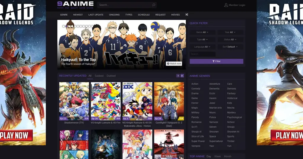The image size is (303, 159).
Task: Select the Shounen genre
Action: 214,132
